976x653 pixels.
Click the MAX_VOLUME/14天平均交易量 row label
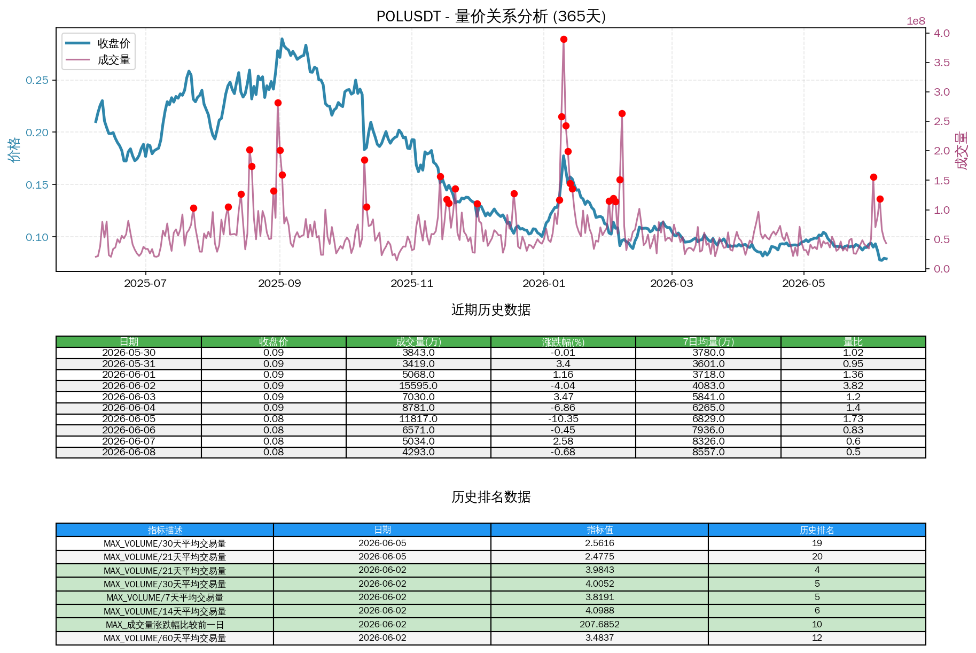coord(165,611)
